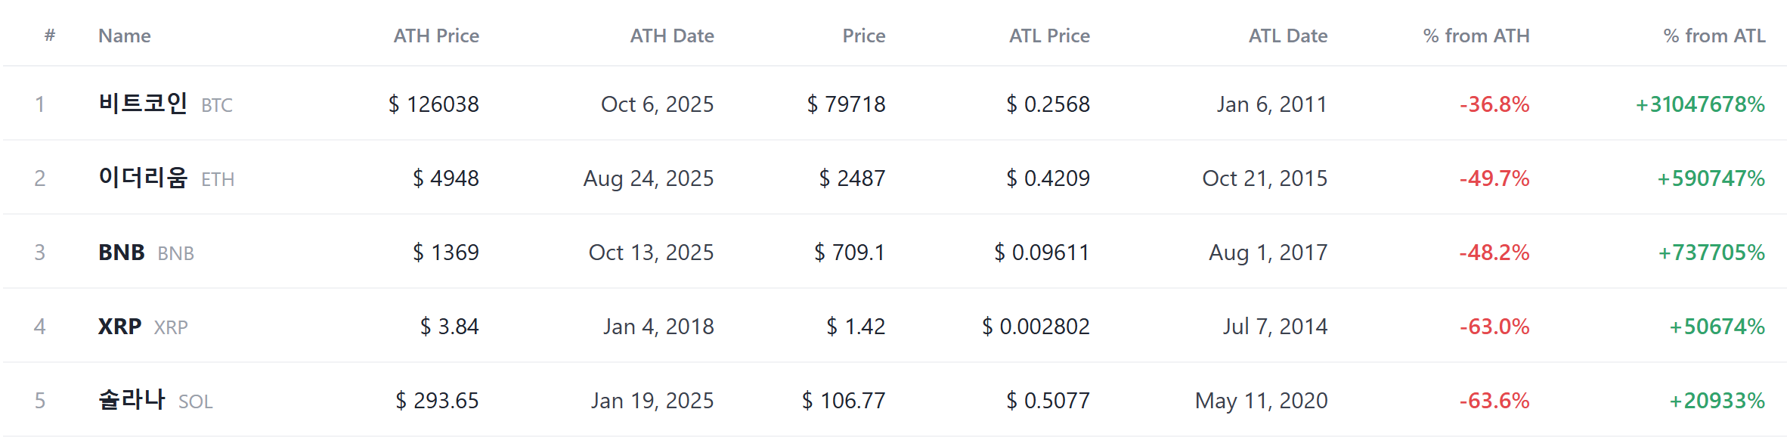Sort by the ATH Price column header
1790x440 pixels.
click(x=436, y=36)
